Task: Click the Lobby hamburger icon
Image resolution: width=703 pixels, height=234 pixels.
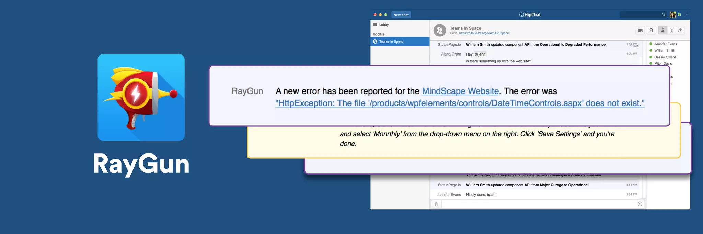Action: click(375, 25)
